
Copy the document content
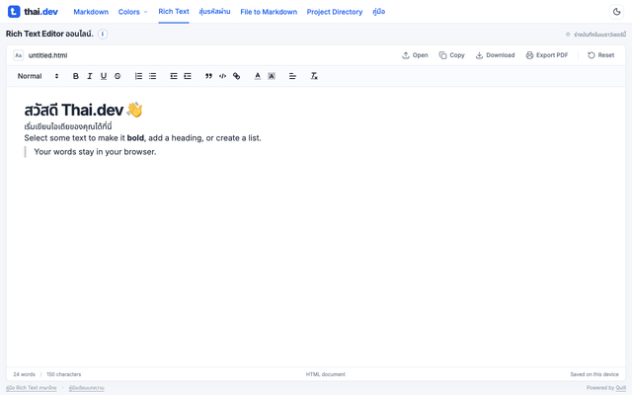point(452,55)
